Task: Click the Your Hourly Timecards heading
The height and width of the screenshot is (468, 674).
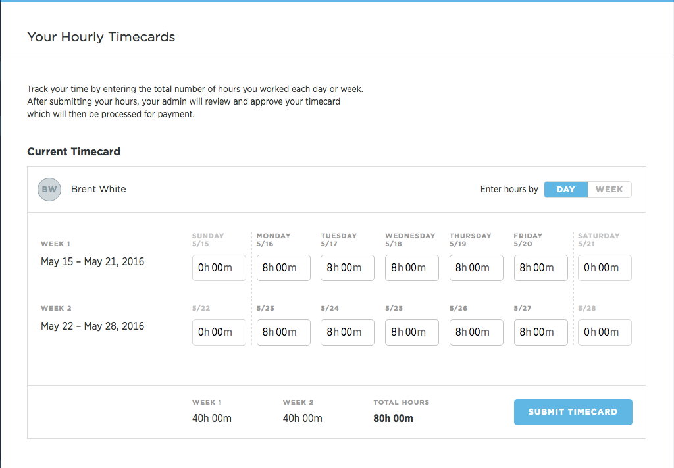Action: click(101, 37)
